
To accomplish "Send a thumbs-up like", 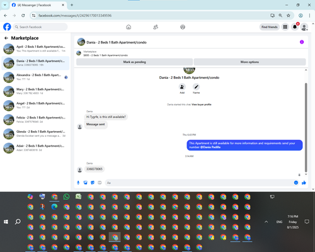I will (304, 183).
